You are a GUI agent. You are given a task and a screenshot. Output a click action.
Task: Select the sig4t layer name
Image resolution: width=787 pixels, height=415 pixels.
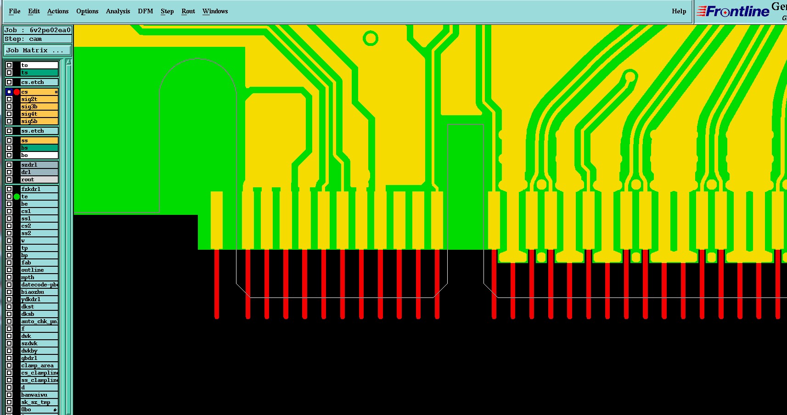coord(39,114)
